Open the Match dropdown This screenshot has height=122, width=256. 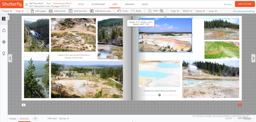(187, 11)
